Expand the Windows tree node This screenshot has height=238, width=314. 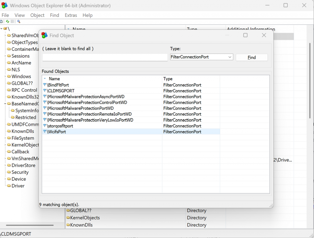(x=5, y=76)
